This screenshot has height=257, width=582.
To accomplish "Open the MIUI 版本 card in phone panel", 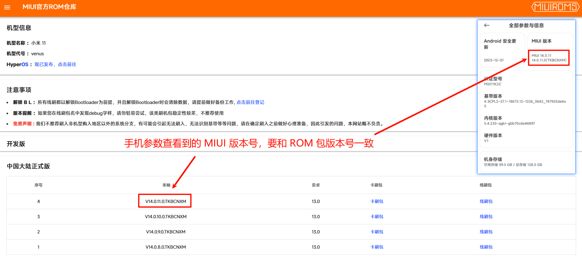I will coord(550,50).
